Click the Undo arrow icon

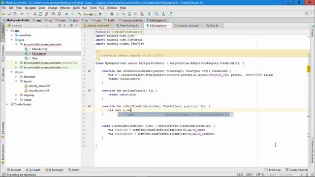pos(22,14)
